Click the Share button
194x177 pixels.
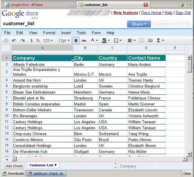click(x=139, y=24)
